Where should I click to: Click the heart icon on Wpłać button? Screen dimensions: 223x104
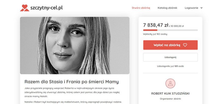pos(185,45)
